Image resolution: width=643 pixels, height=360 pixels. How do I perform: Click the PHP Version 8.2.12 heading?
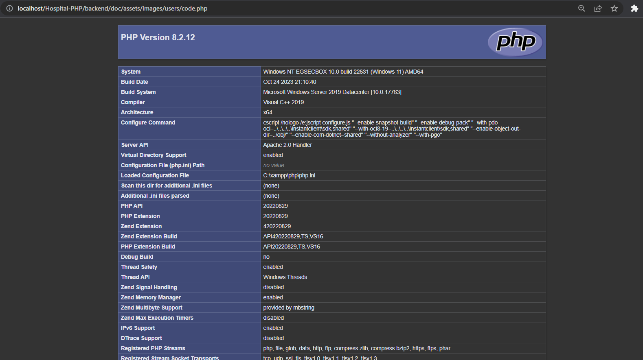[x=158, y=37]
